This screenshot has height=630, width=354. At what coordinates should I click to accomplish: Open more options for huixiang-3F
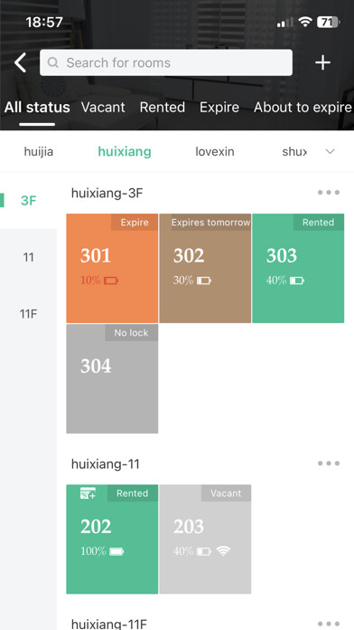(329, 193)
